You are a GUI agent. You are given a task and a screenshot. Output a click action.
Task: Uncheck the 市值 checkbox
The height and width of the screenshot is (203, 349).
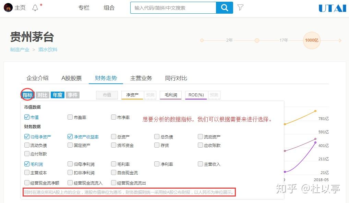click(27, 117)
